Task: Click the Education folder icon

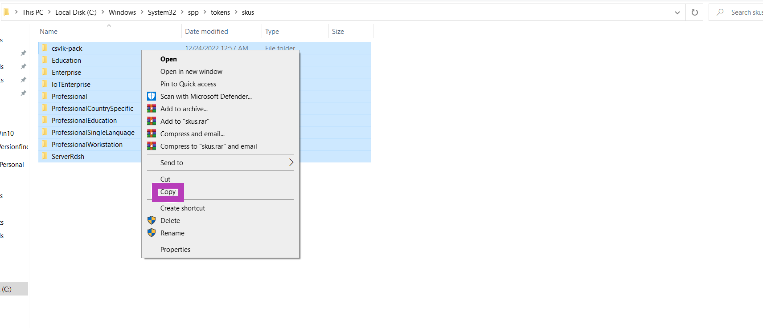Action: point(45,60)
